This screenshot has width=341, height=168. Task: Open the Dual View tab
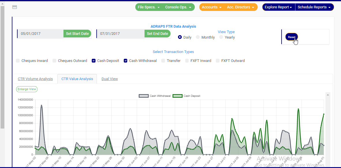click(x=110, y=79)
